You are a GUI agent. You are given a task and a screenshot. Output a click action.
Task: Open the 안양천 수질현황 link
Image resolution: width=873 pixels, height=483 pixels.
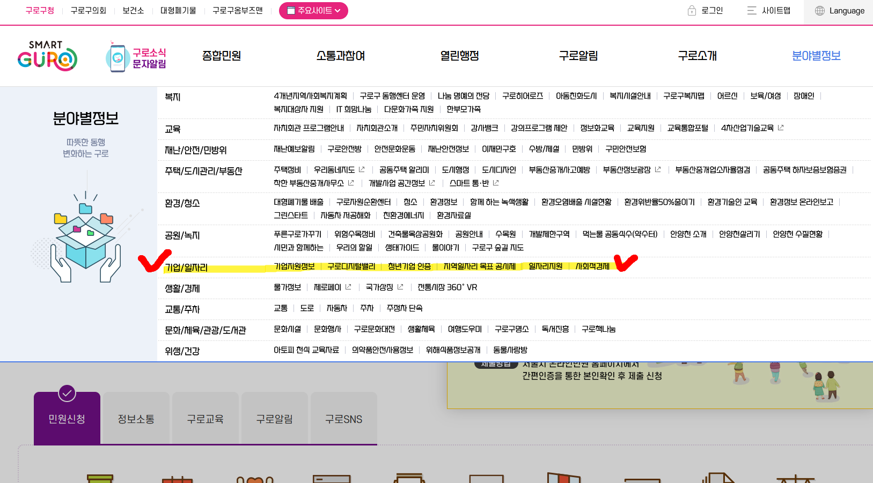click(797, 234)
